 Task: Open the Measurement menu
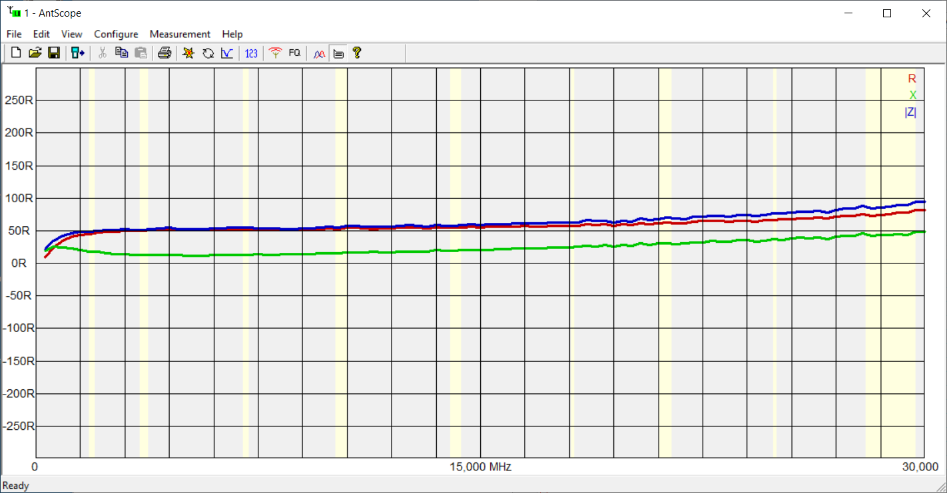180,34
